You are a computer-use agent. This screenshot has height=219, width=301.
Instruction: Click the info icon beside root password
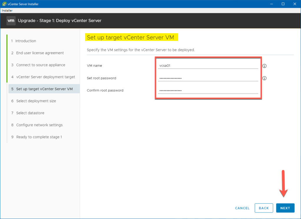coord(264,78)
